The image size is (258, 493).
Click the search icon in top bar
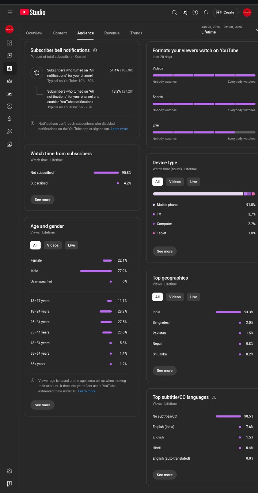click(174, 12)
